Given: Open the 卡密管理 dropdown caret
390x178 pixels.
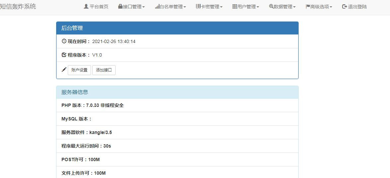Looking at the screenshot, I should click(221, 7).
